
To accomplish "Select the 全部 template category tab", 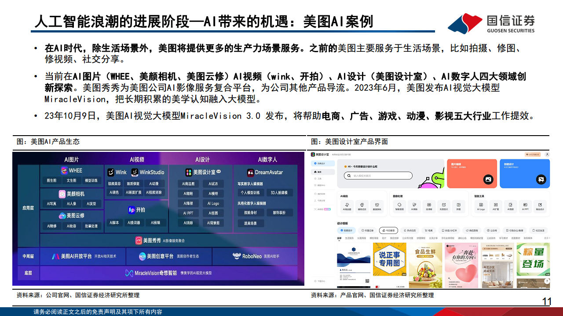I will 339,238.
